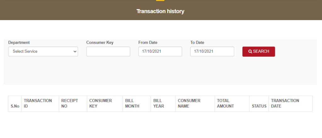
Task: Open the To Date field
Action: click(212, 51)
